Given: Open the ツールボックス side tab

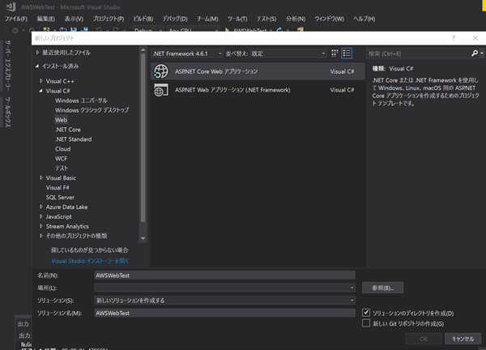Looking at the screenshot, I should point(8,112).
